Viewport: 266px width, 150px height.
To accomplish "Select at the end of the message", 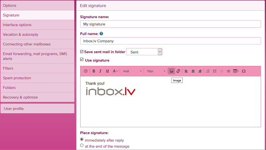I will pyautogui.click(x=82, y=145).
